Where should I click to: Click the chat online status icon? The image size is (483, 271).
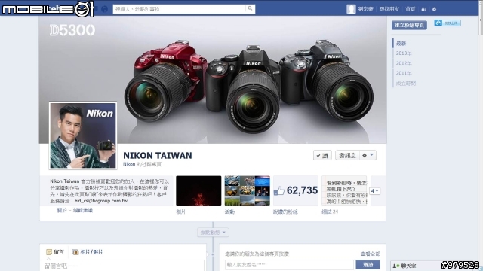[x=395, y=266]
